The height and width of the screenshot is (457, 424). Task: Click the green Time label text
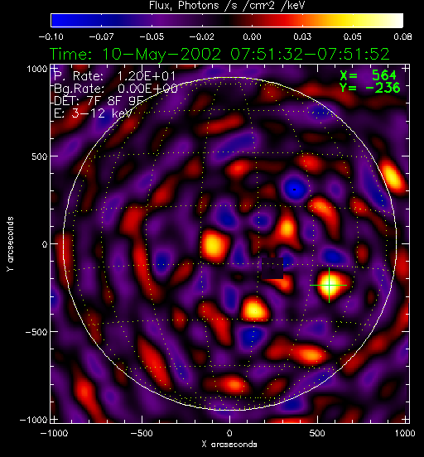[x=219, y=54]
